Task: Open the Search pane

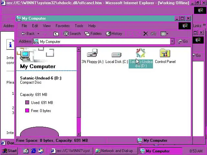Action: pos(72,34)
